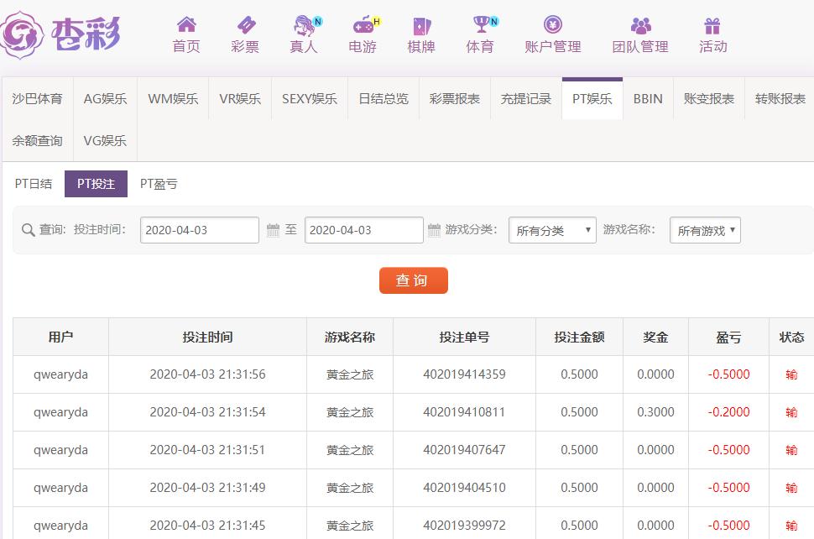Switch to the BBIN tab
The image size is (814, 539).
pos(648,99)
